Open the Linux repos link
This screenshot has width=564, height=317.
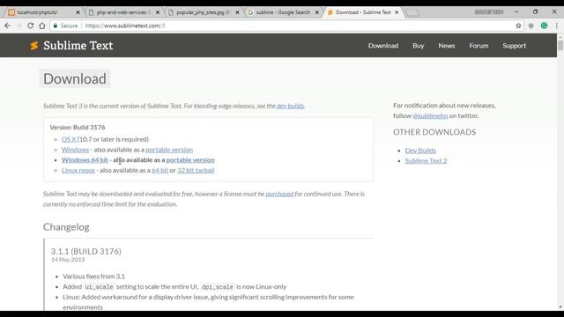(x=78, y=170)
